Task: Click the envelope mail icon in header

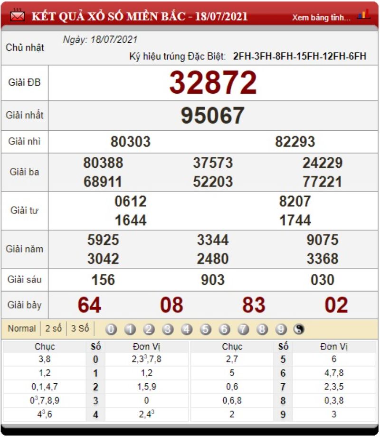Action: pyautogui.click(x=17, y=15)
